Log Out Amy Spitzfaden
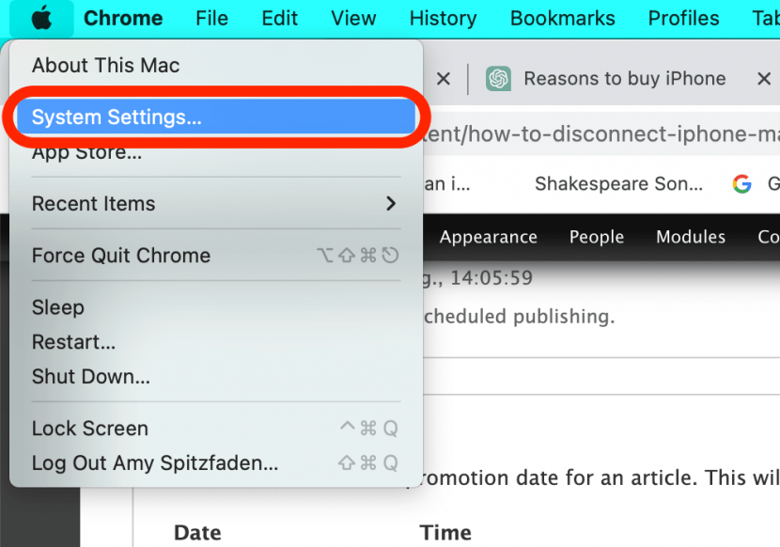The height and width of the screenshot is (547, 780). tap(154, 463)
